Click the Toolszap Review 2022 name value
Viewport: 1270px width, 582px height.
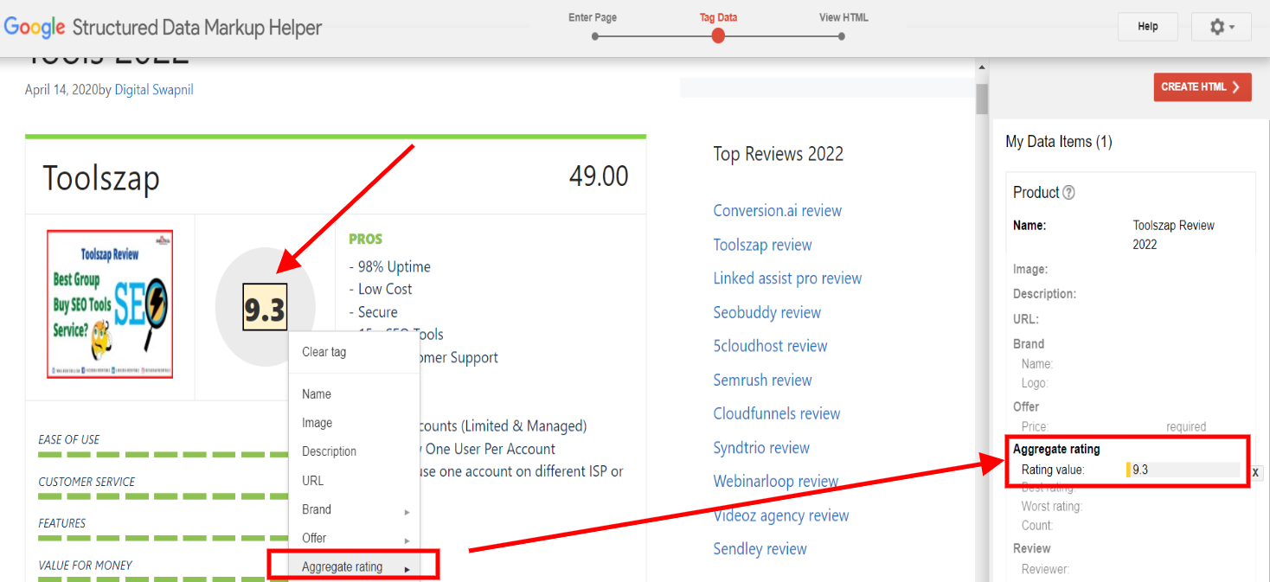click(1174, 234)
